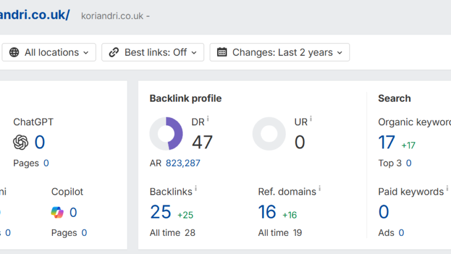Click the 17 organic keywords number
Image resolution: width=451 pixels, height=254 pixels.
pos(387,142)
